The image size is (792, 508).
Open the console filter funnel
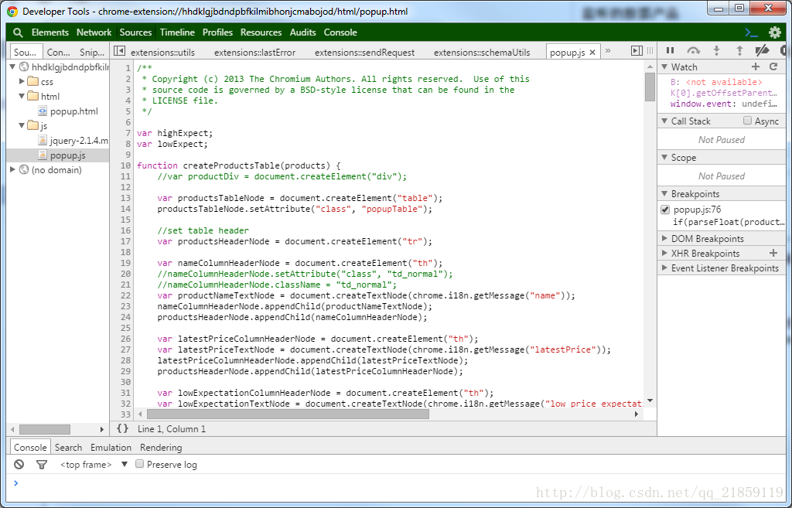point(42,465)
